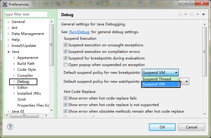This screenshot has height=138, width=211.
Task: Click the forward navigation arrow icon
Action: [x=192, y=14]
